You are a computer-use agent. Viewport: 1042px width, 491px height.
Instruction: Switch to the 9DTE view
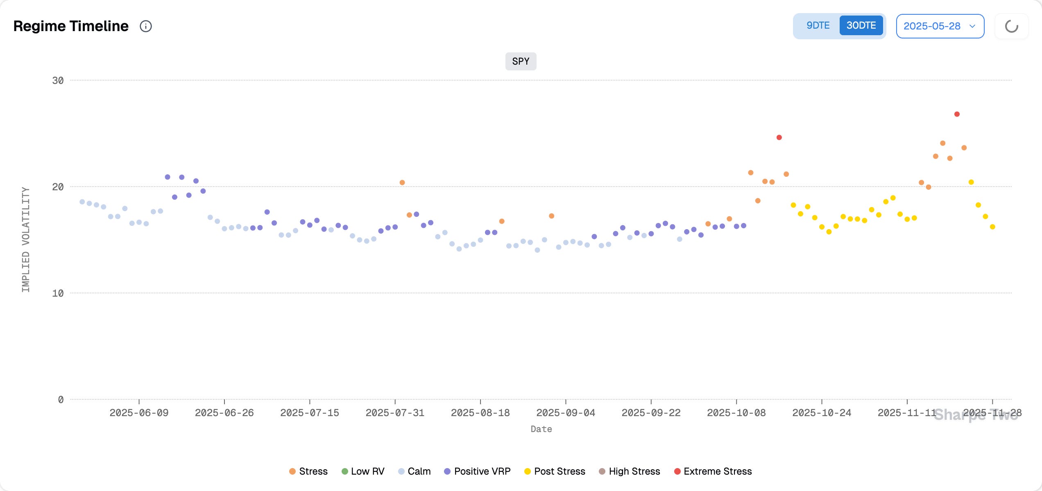(818, 25)
